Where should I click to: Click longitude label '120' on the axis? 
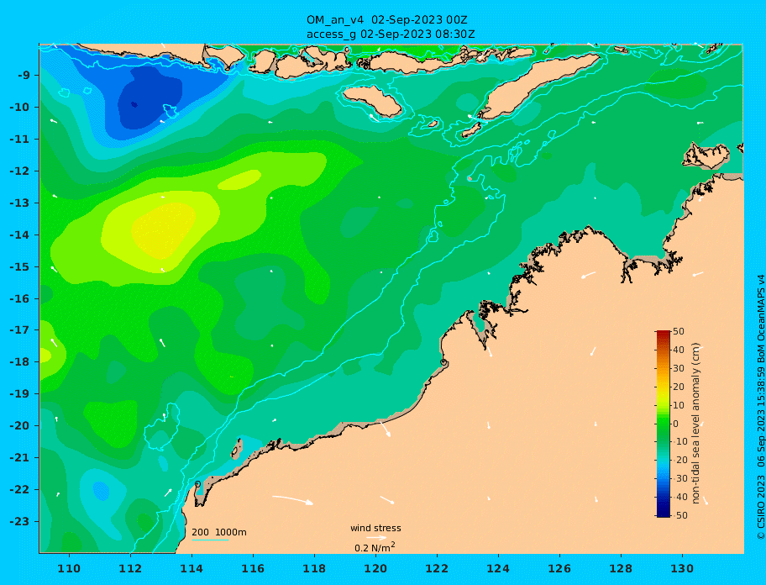(x=375, y=568)
